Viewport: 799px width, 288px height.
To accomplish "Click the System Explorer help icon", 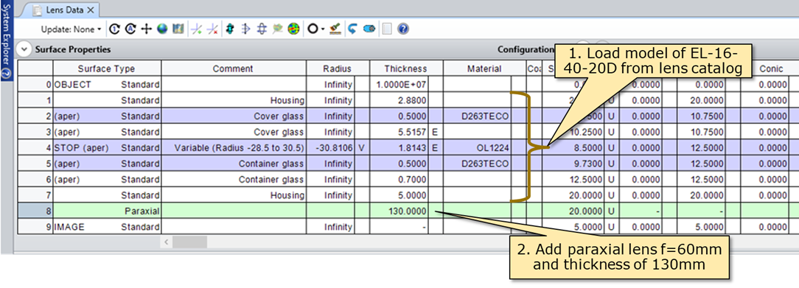I will tap(7, 72).
